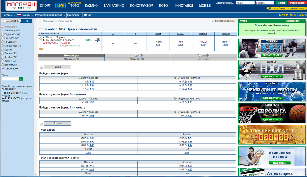Open the СПОРТ main menu
Viewport: 307px width, 177px height.
click(x=45, y=5)
